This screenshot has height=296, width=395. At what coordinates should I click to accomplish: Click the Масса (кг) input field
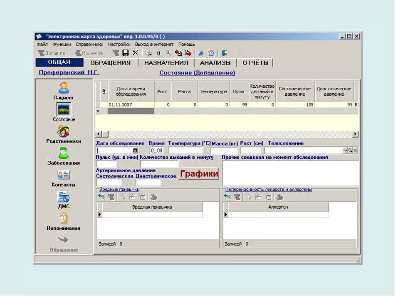coord(224,150)
